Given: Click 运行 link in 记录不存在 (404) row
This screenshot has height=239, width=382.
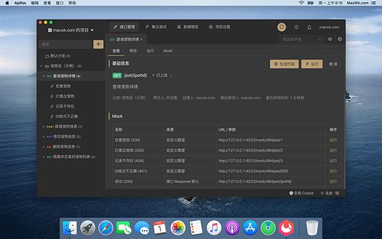Looking at the screenshot, I should point(333,161).
